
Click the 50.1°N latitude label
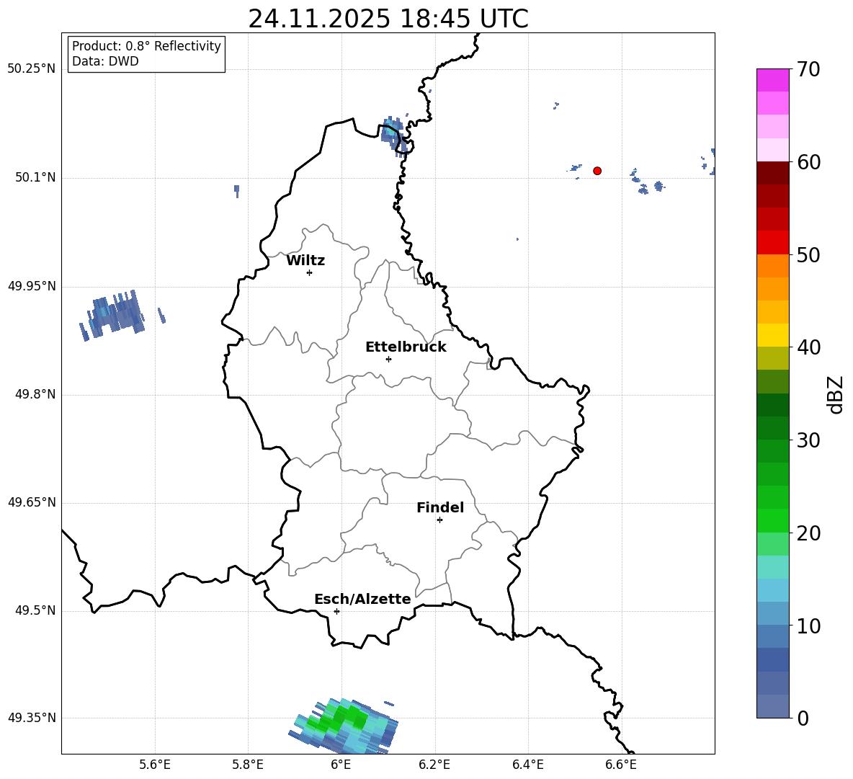click(x=35, y=177)
